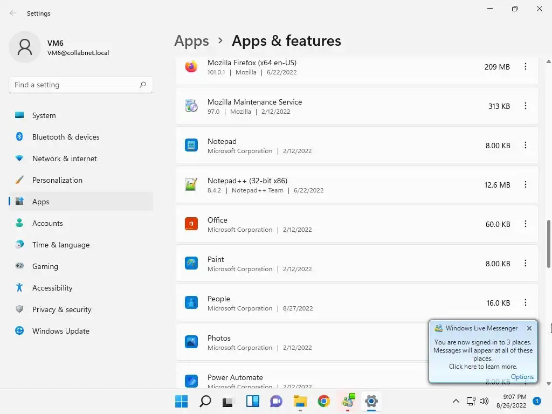
Task: Click the Office app icon
Action: click(x=191, y=224)
